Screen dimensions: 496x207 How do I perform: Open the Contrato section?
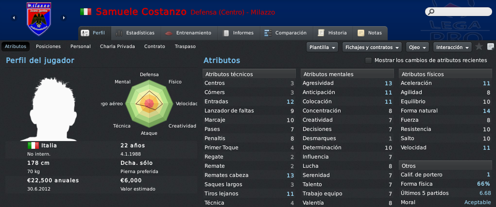154,47
